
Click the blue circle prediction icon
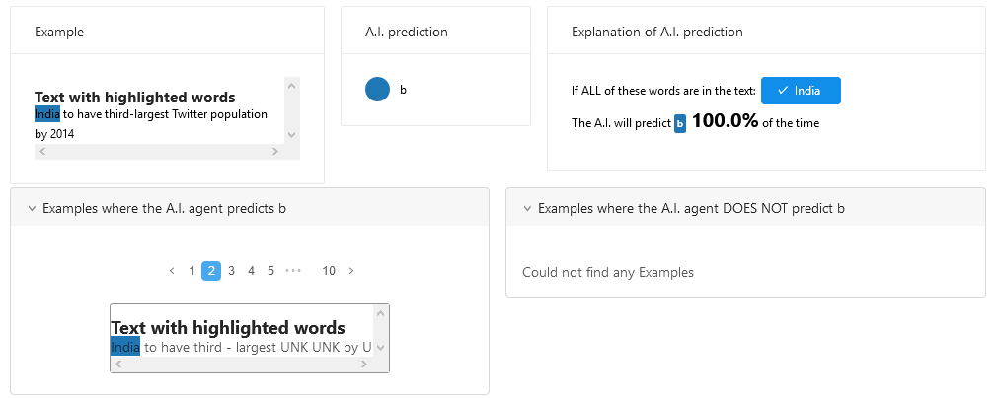tap(377, 89)
